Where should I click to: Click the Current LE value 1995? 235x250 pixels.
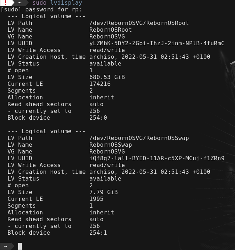coord(96,199)
